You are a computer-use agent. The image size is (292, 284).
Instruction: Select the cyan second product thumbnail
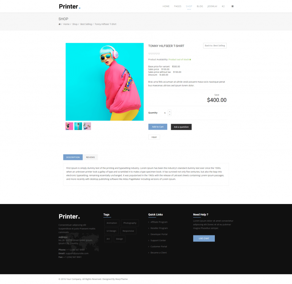[x=78, y=126]
